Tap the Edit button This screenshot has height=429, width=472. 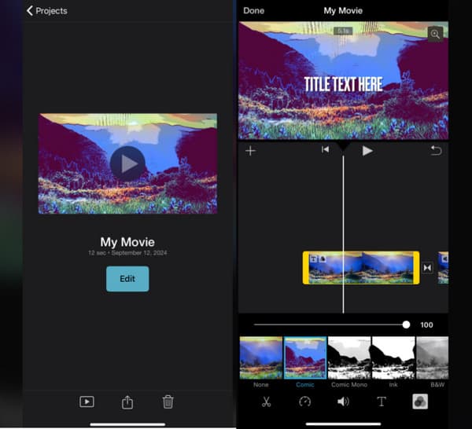pos(127,279)
